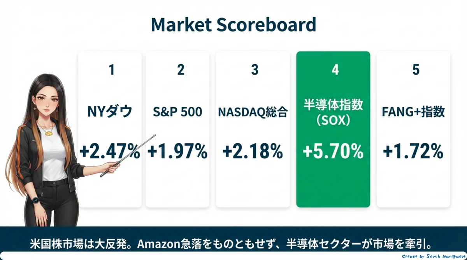Screen dimensions: 467x260
Task: Click the +5.70% value
Action: 333,151
